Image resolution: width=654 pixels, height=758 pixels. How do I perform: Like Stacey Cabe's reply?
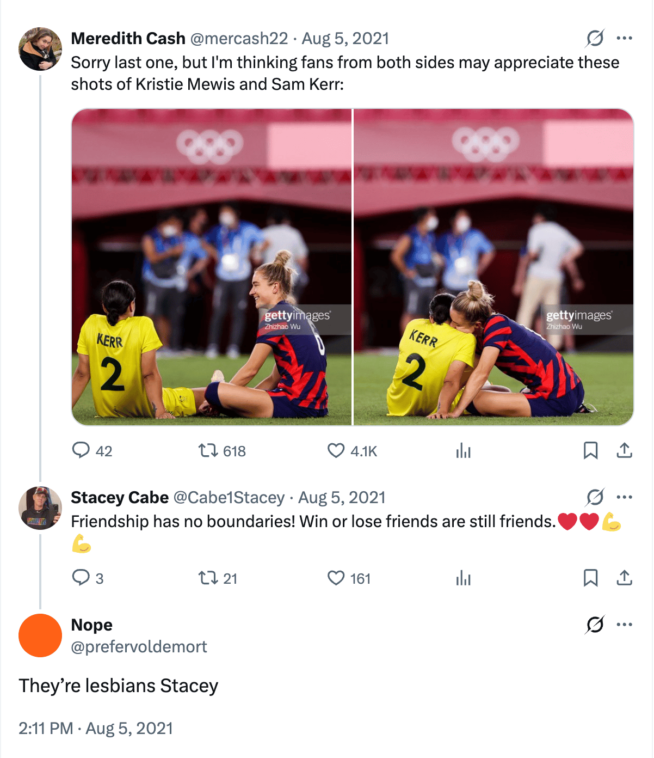(336, 578)
